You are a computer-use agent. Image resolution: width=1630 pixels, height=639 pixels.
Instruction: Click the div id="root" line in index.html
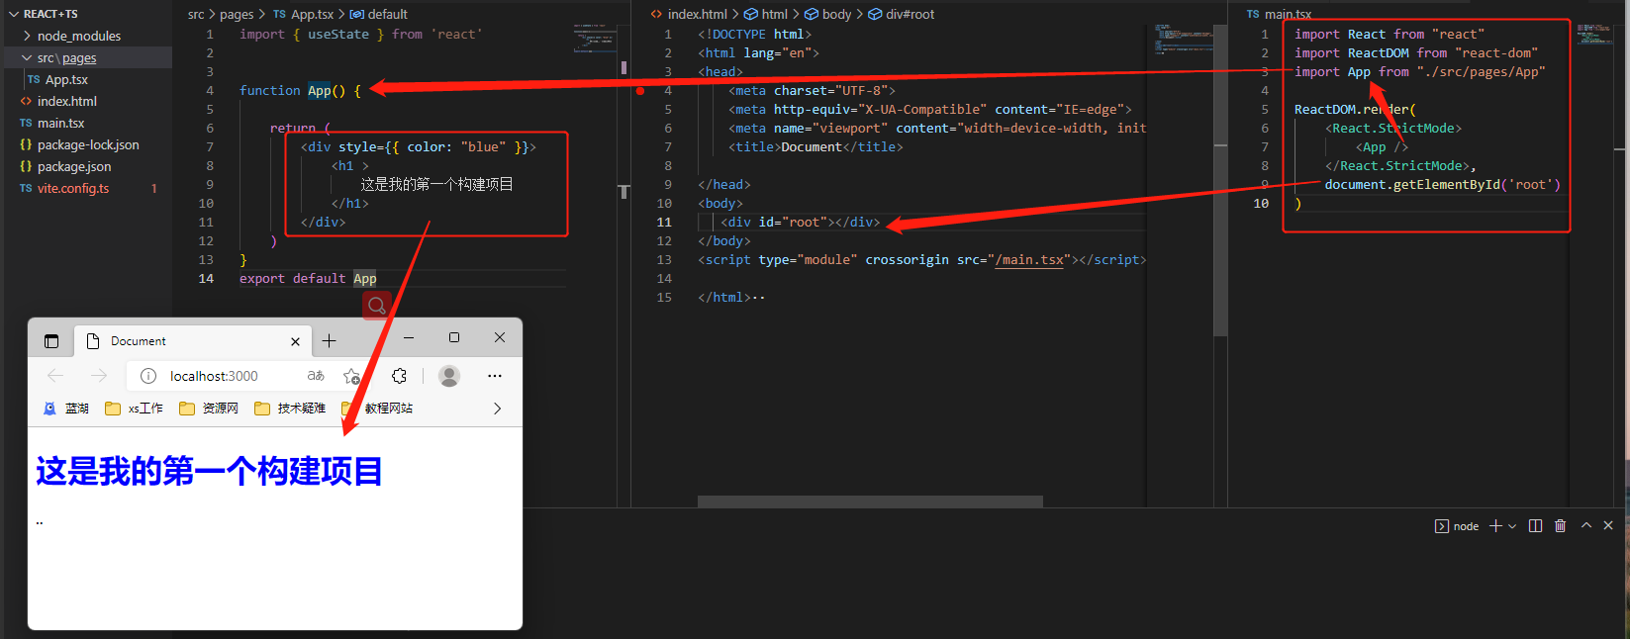[800, 223]
